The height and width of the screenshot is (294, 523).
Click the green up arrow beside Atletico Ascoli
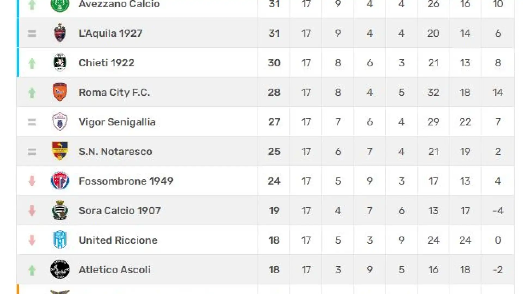click(x=32, y=270)
